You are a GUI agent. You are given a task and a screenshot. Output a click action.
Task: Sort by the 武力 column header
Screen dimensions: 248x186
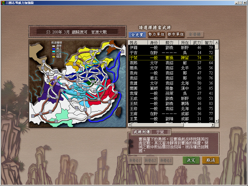197,42
